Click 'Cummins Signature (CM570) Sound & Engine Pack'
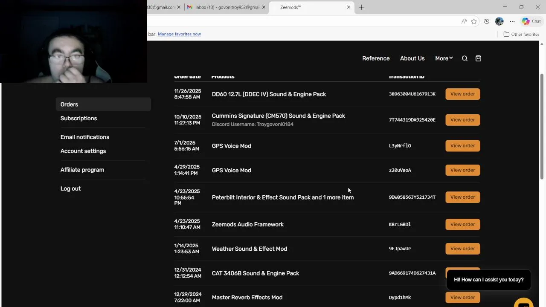This screenshot has height=307, width=546. pyautogui.click(x=279, y=116)
